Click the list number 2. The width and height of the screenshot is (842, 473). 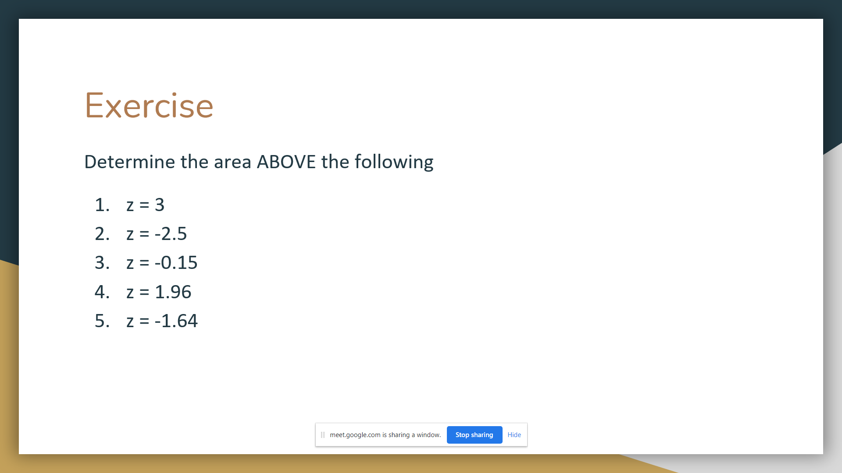coord(102,234)
